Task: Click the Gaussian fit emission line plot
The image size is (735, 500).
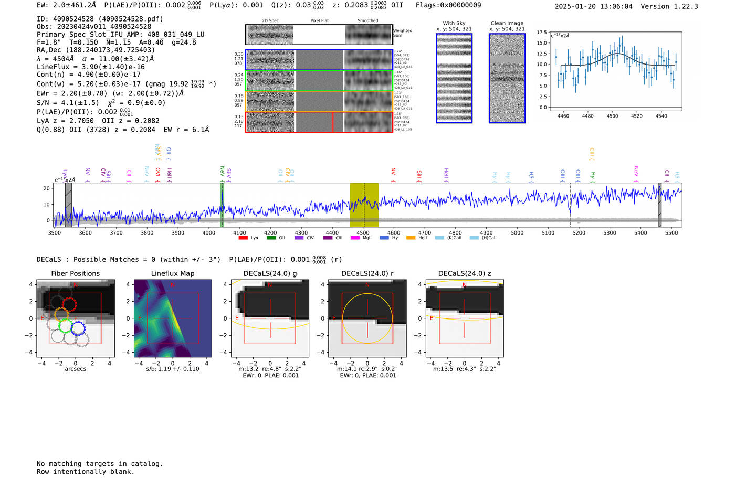Action: pyautogui.click(x=615, y=71)
